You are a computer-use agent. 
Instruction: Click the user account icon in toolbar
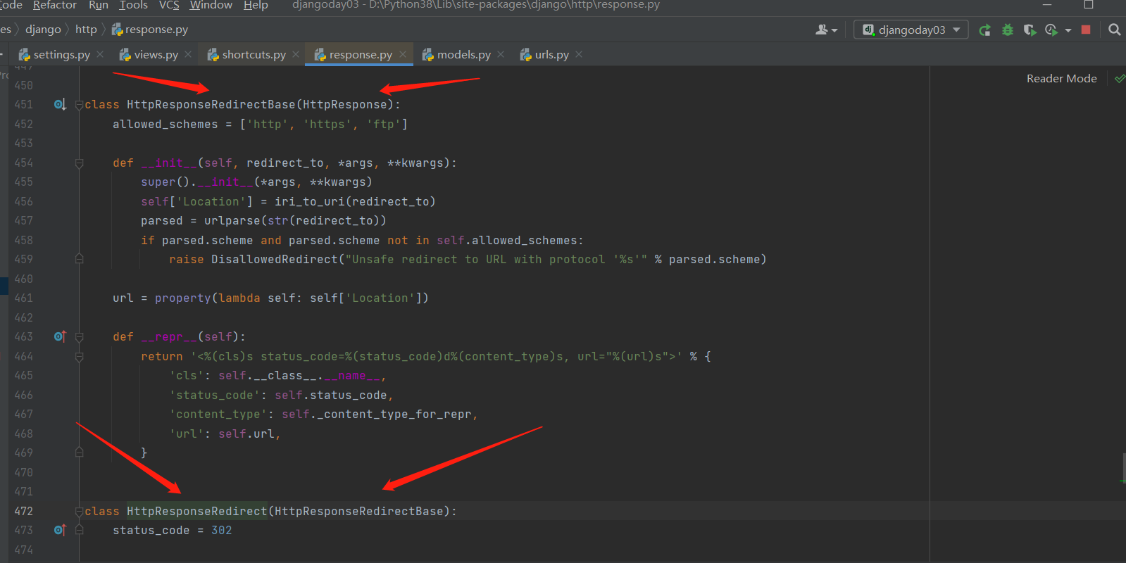(x=822, y=30)
